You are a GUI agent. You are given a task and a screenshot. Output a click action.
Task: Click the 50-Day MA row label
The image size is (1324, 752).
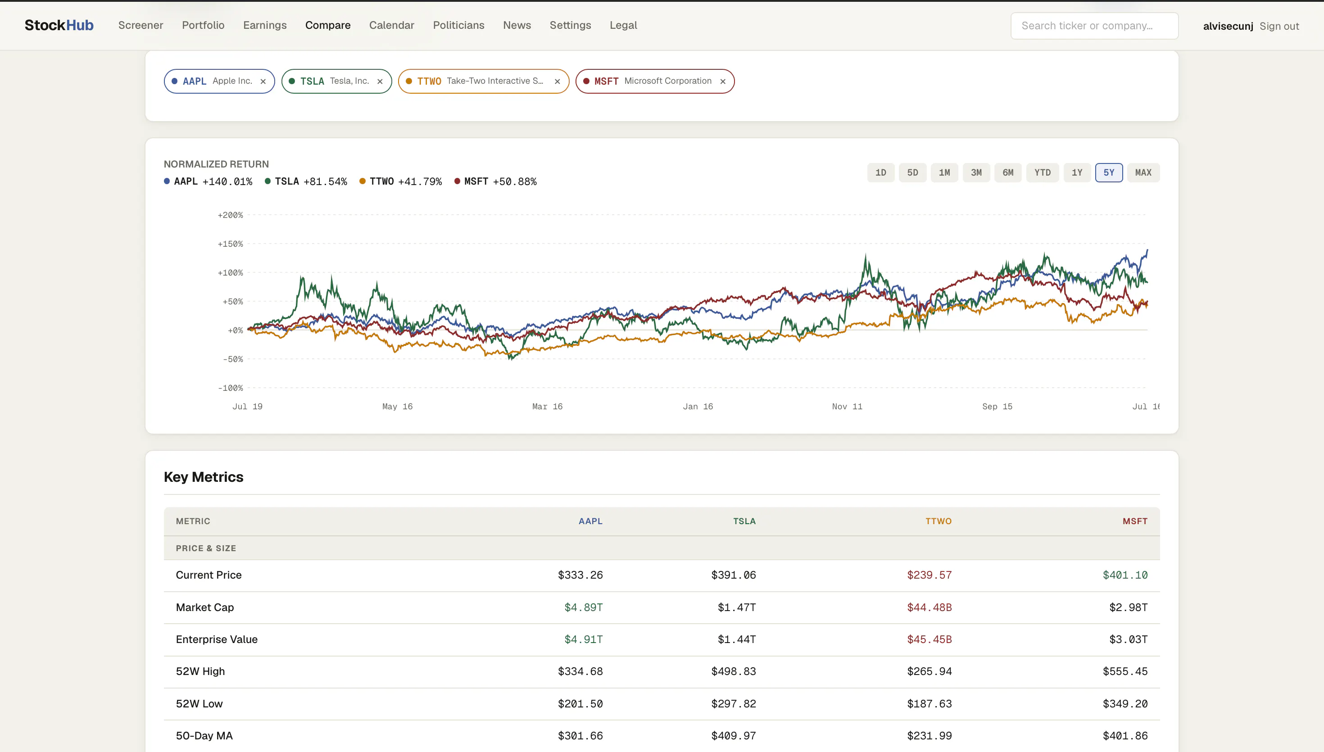point(204,736)
